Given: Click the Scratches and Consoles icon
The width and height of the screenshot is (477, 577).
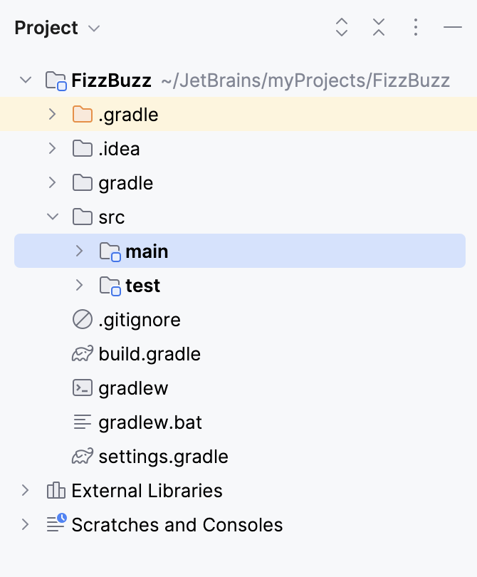Looking at the screenshot, I should [x=56, y=524].
